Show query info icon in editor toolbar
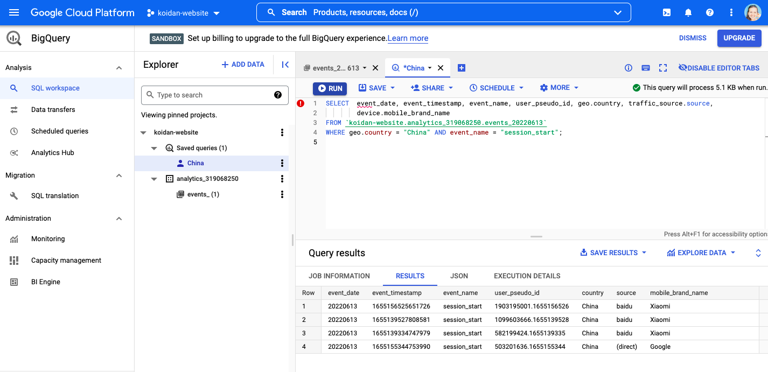The image size is (768, 372). pos(628,68)
